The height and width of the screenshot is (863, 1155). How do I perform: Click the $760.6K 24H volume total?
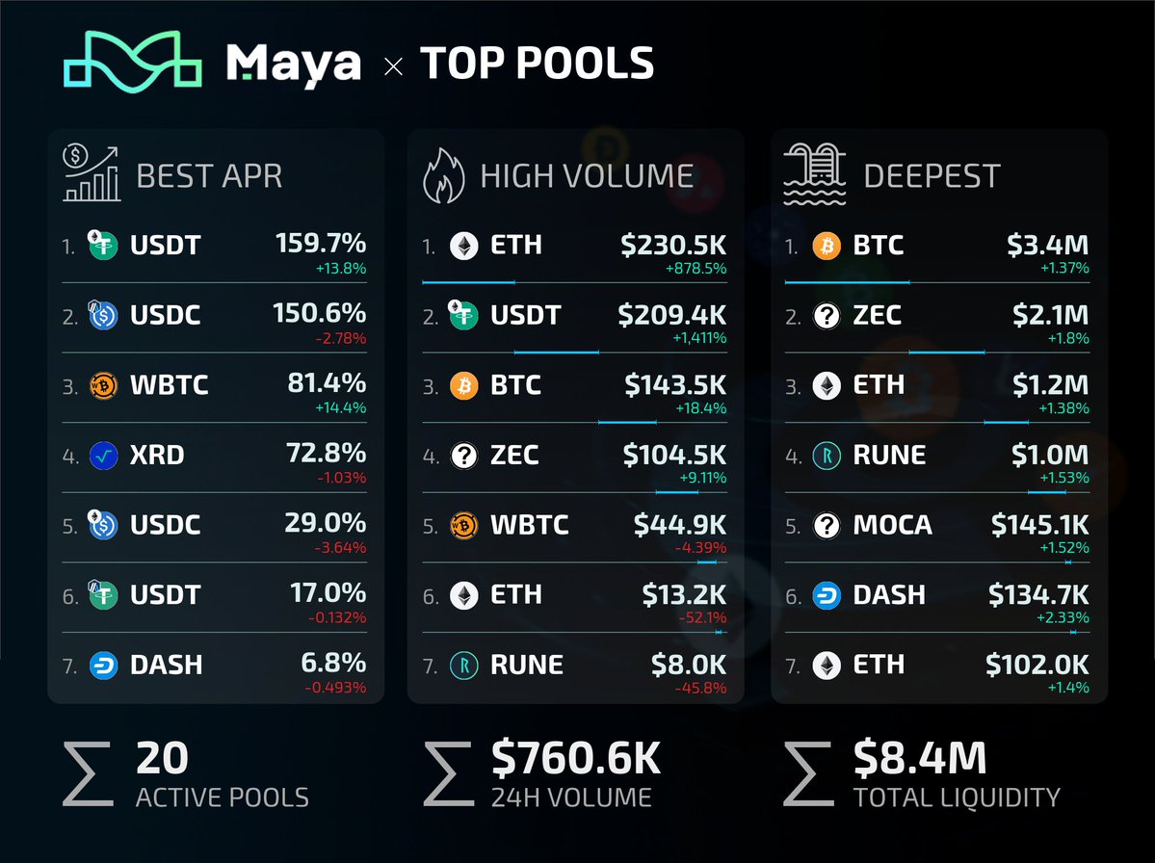coord(576,759)
